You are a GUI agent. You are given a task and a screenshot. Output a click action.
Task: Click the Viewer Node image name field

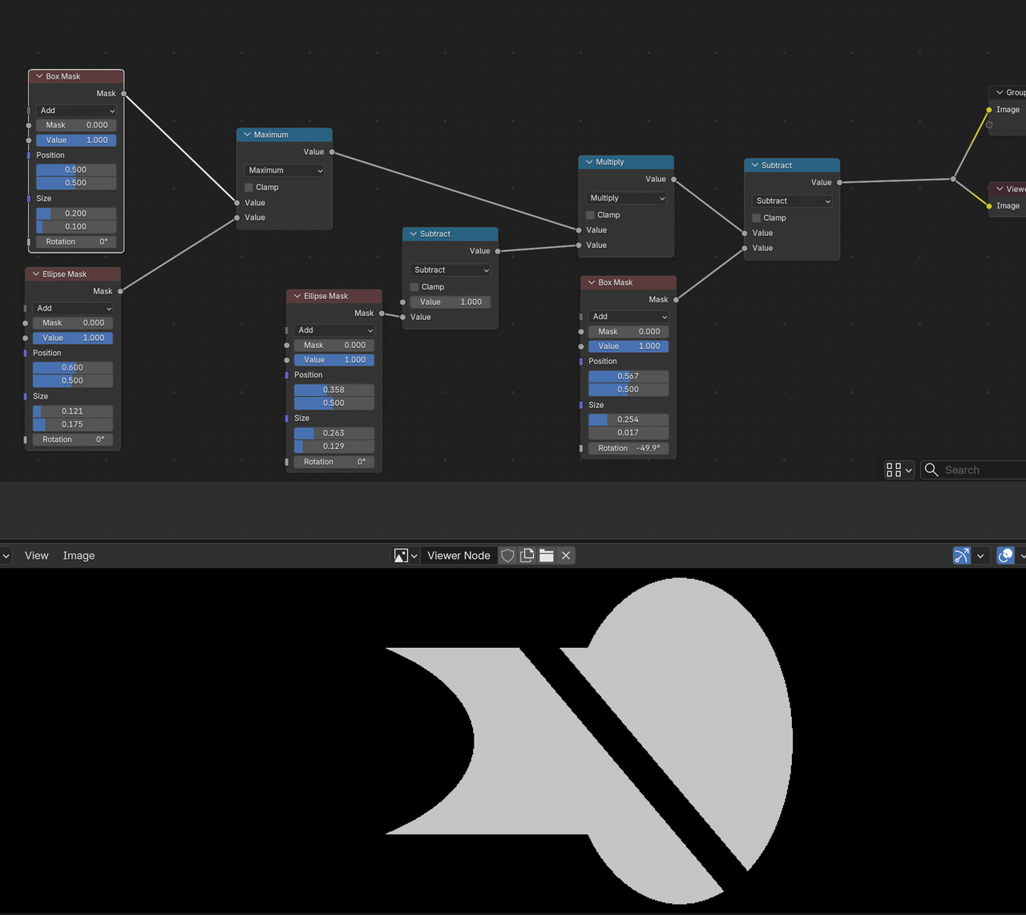(458, 555)
